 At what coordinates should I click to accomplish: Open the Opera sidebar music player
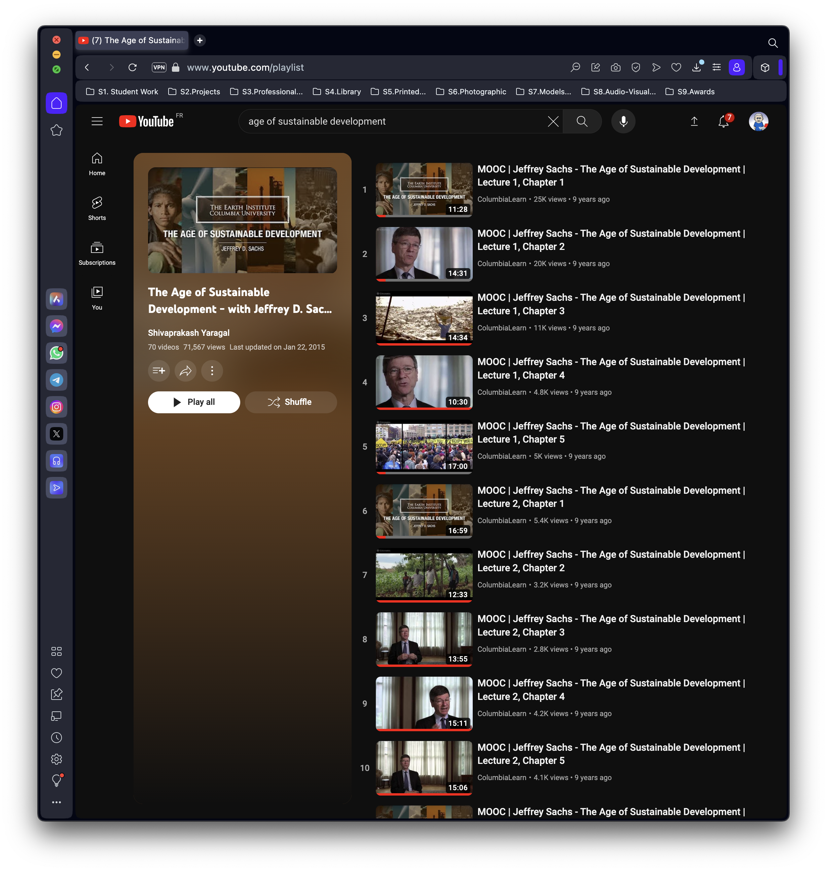(x=57, y=461)
